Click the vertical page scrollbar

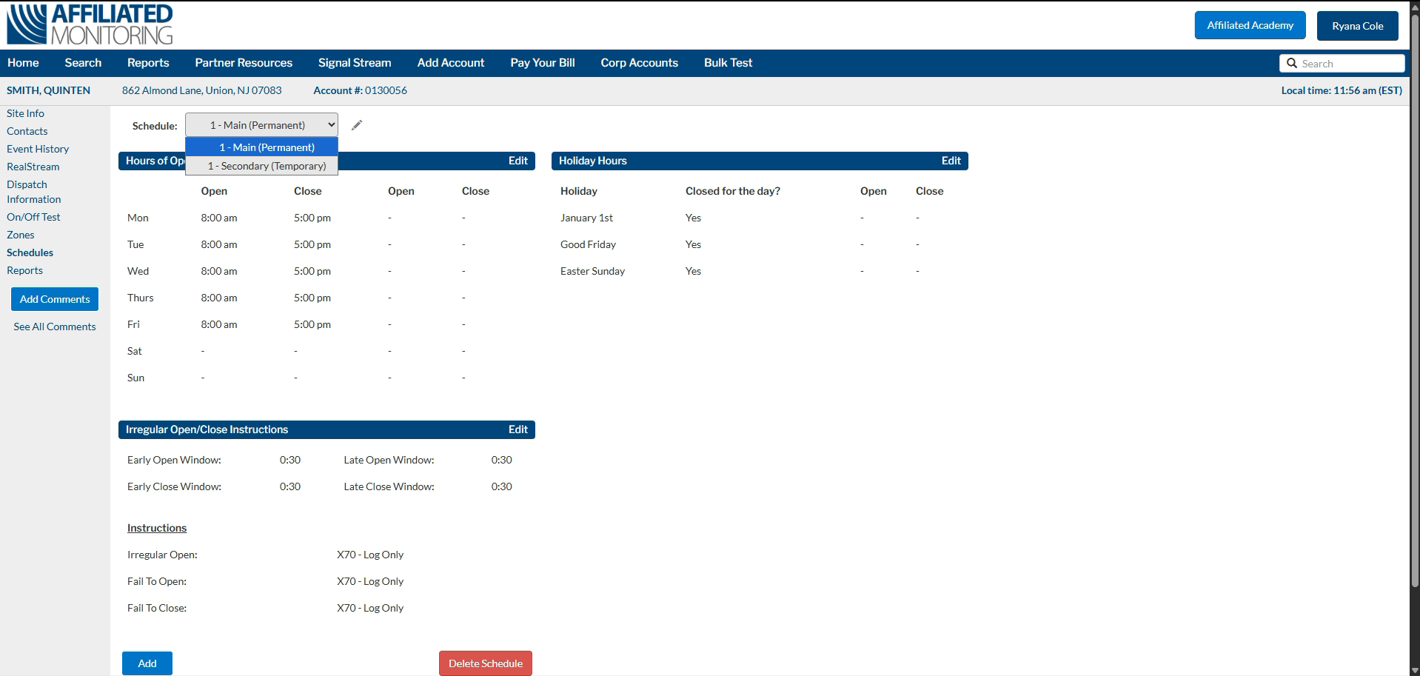[1414, 296]
